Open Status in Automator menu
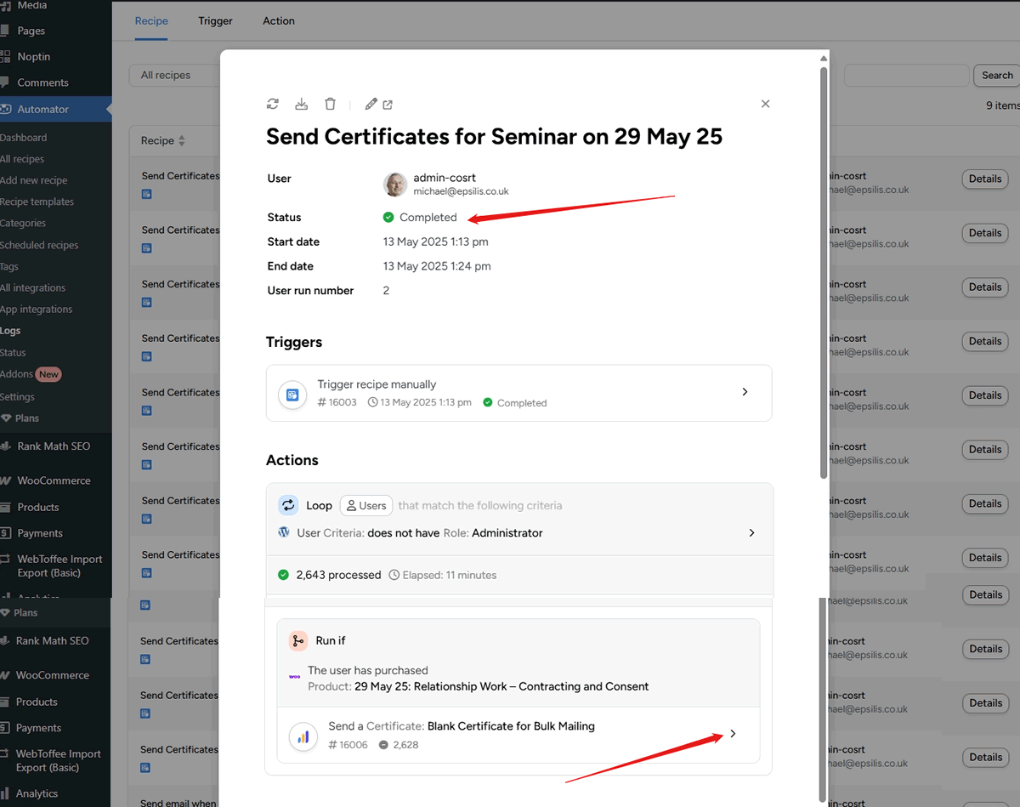 (13, 352)
